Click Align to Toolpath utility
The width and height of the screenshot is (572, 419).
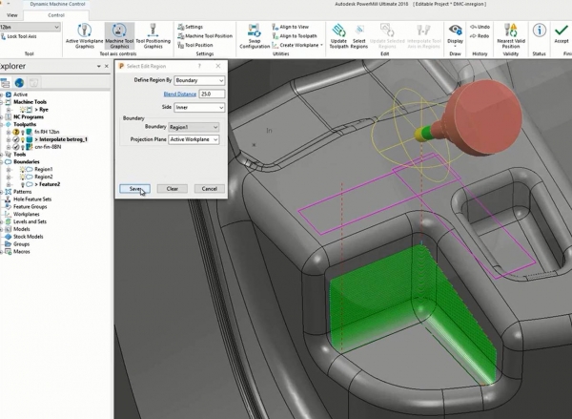[295, 36]
